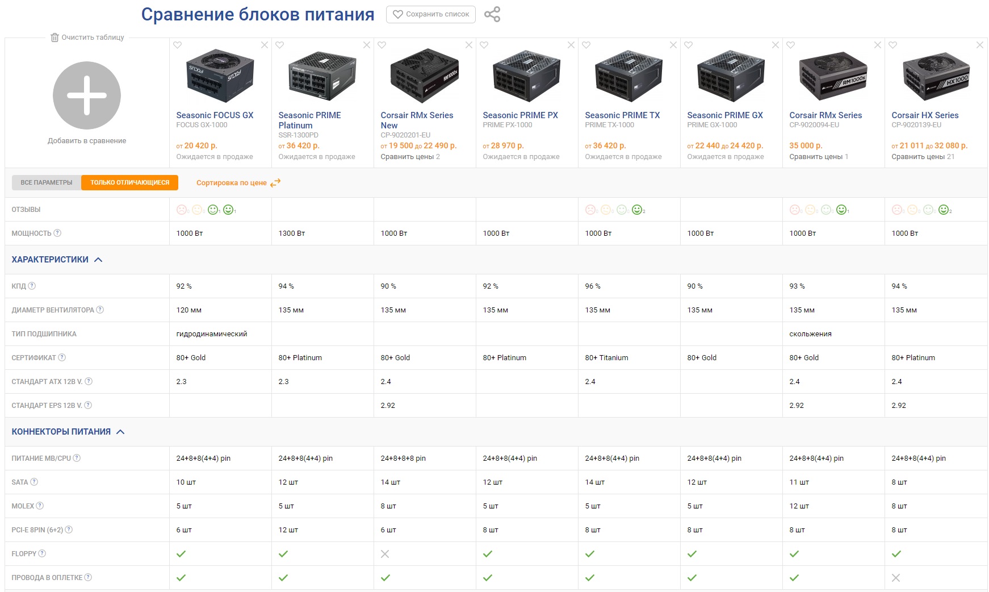Click Добавить в сравнение text
Image resolution: width=989 pixels, height=592 pixels.
click(x=87, y=141)
